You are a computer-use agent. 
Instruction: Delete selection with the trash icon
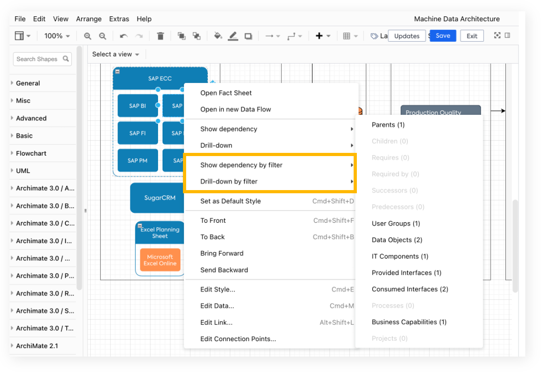[x=160, y=36]
